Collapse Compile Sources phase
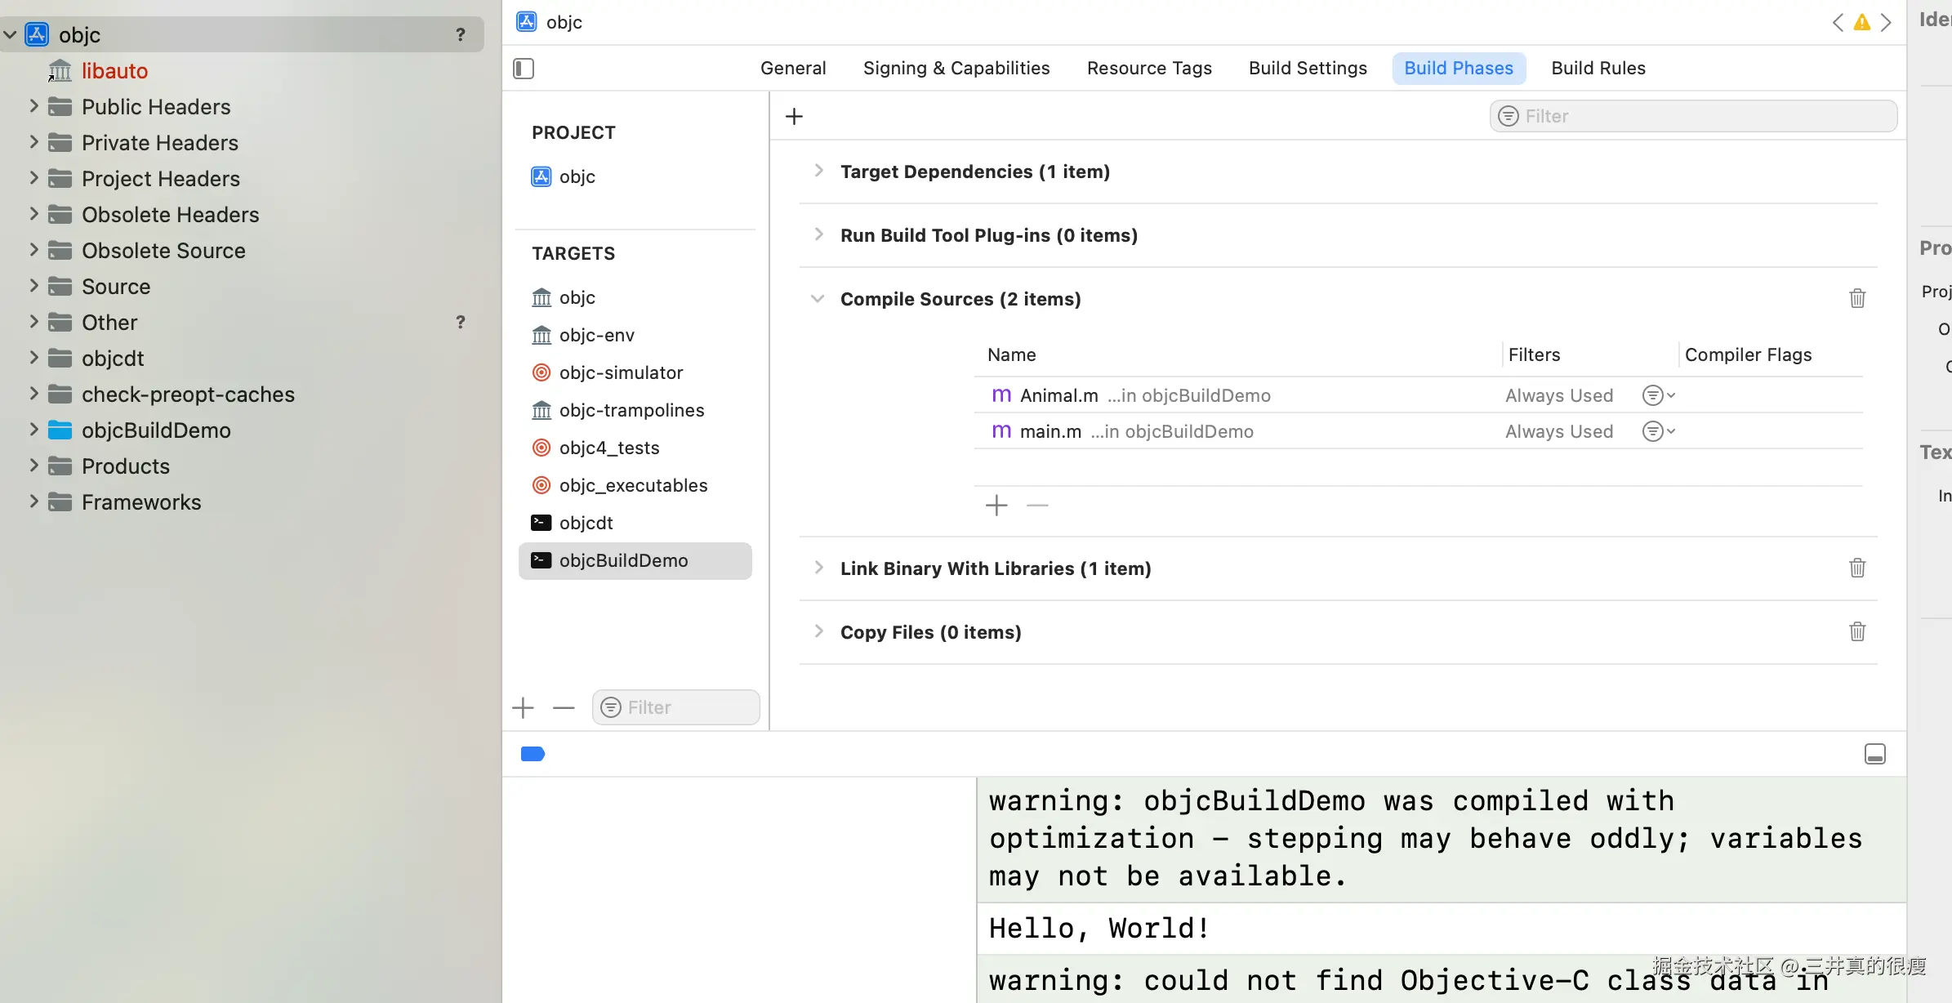The height and width of the screenshot is (1003, 1952). coord(818,298)
